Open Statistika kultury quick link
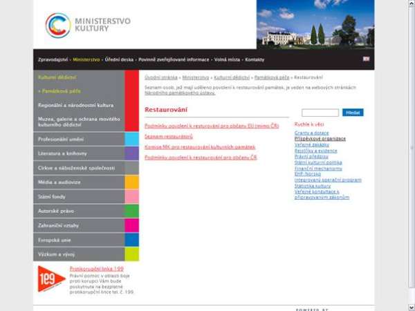The height and width of the screenshot is (311, 415). [x=313, y=186]
